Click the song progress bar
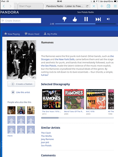The height and width of the screenshot is (157, 118). tap(85, 24)
